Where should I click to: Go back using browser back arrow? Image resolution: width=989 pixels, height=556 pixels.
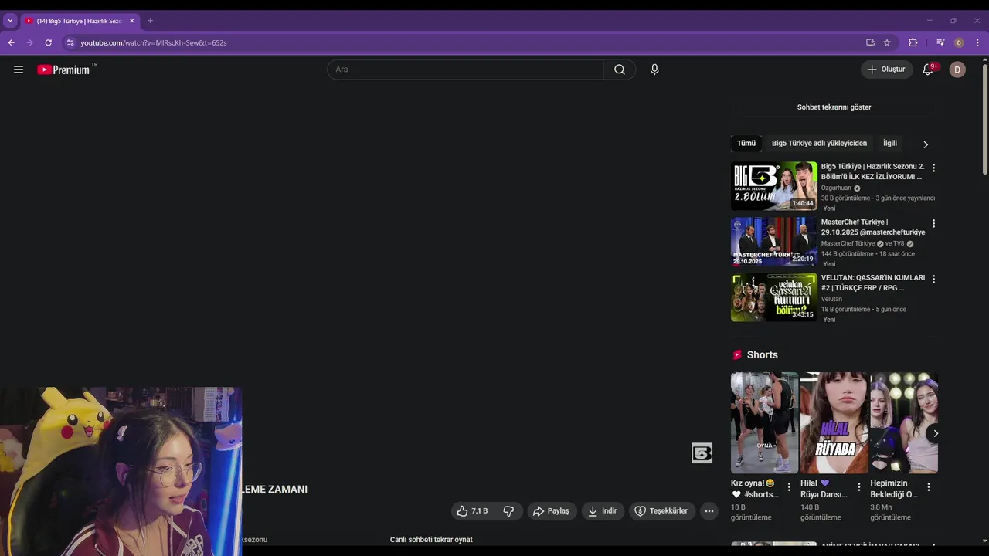(11, 42)
